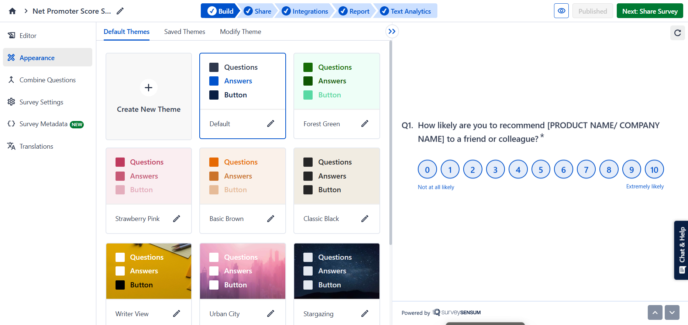Viewport: 688px width, 325px height.
Task: Click the refresh preview icon
Action: [x=677, y=33]
